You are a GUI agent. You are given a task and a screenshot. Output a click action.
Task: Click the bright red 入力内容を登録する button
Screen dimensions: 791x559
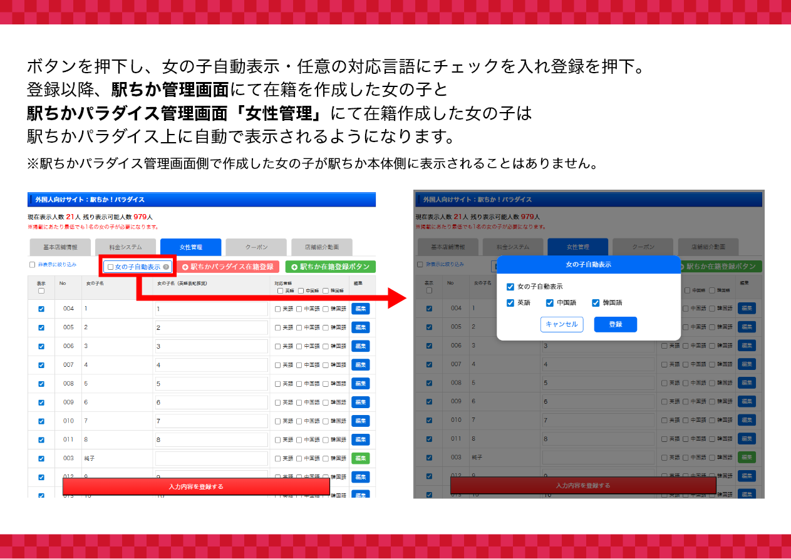[196, 486]
